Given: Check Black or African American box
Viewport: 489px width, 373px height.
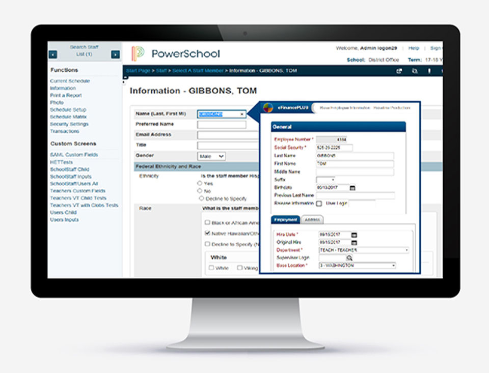Looking at the screenshot, I should click(x=207, y=222).
